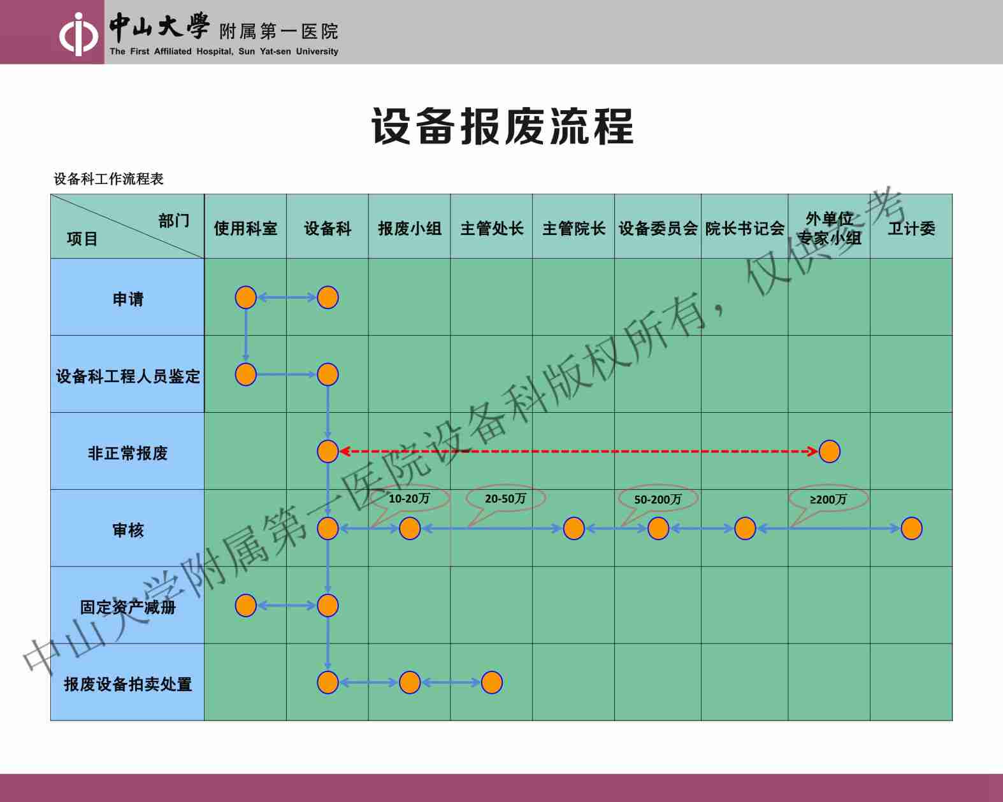Click the 设备科工程人员鉴定 node under 设备科
Screen dimensions: 1003x802
328,375
